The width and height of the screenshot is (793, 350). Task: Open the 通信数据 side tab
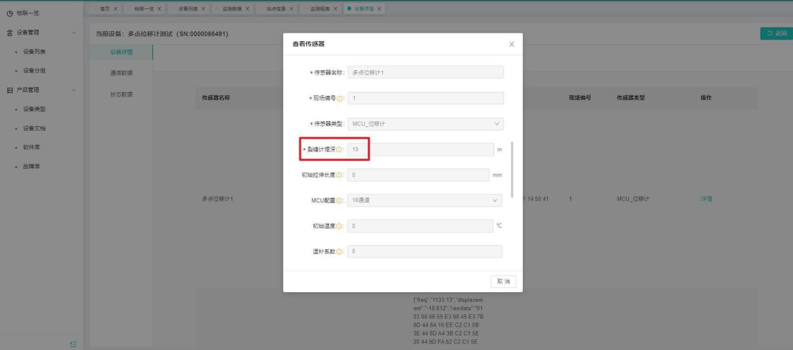[x=121, y=73]
